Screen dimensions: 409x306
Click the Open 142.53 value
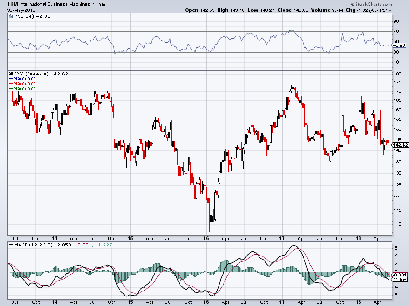200,10
